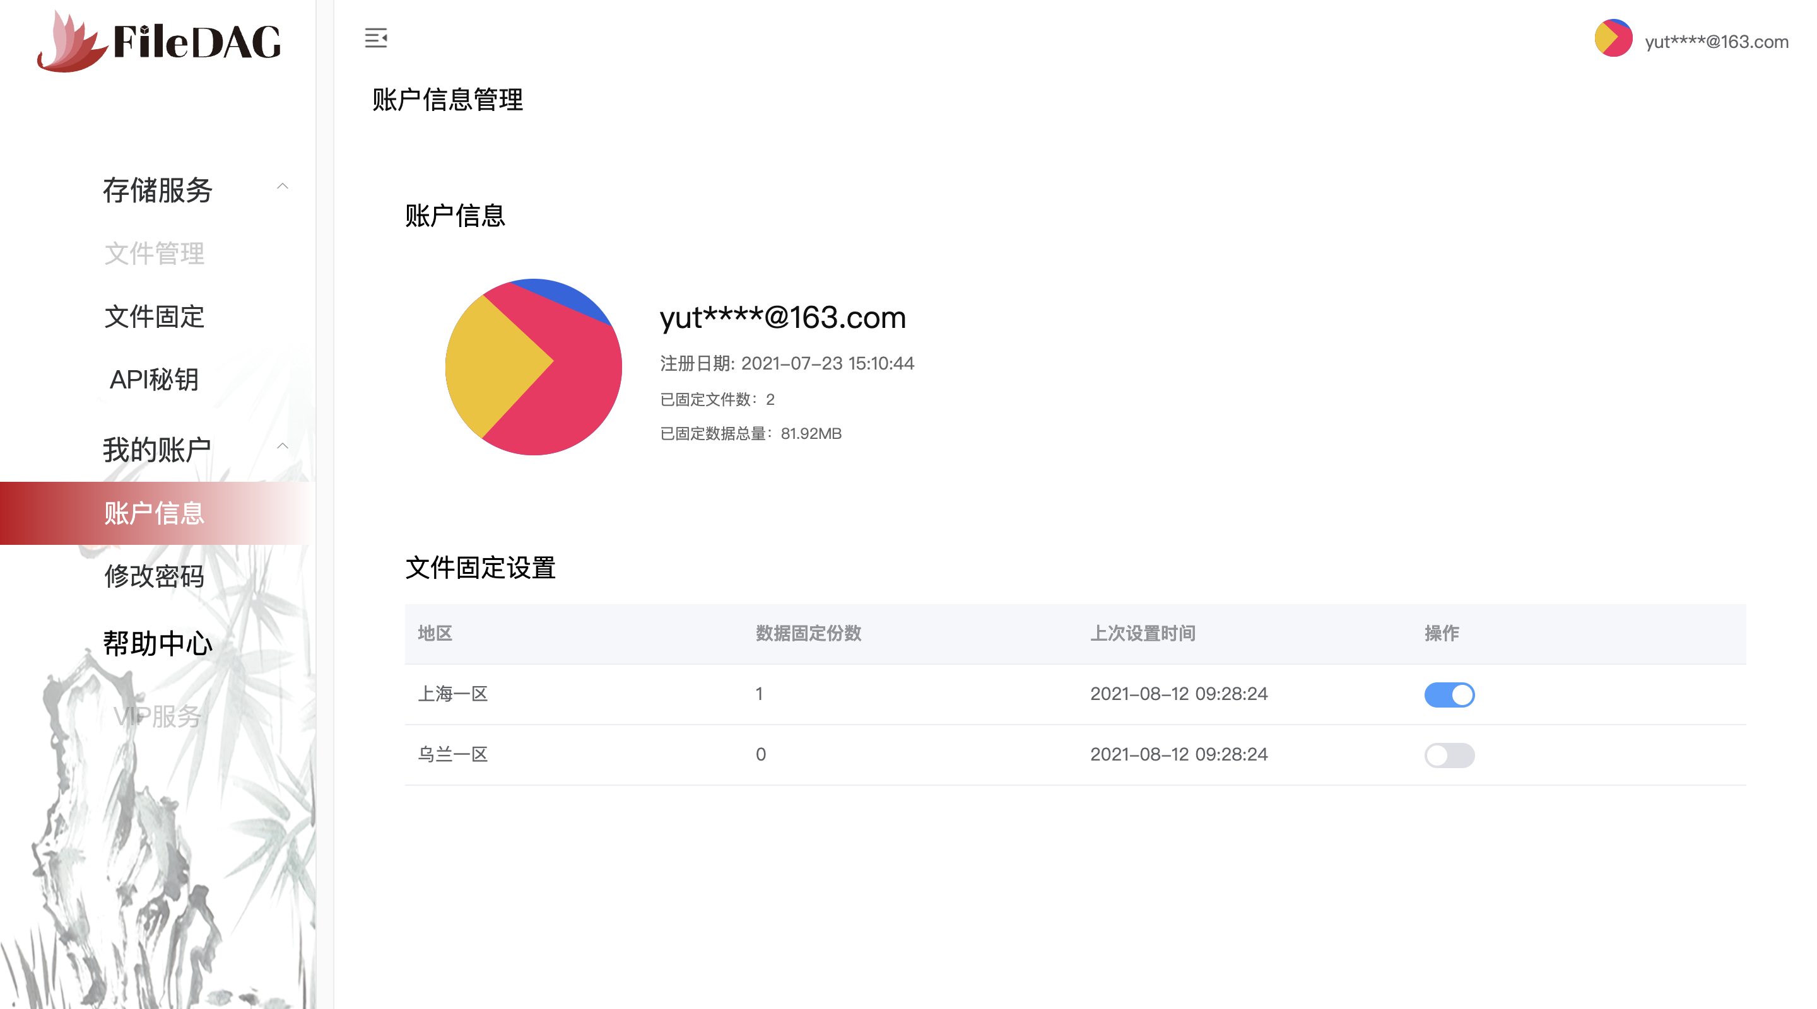Open account dropdown yut****@163.com in header
Screen dimensions: 1817x1009
coord(1715,42)
